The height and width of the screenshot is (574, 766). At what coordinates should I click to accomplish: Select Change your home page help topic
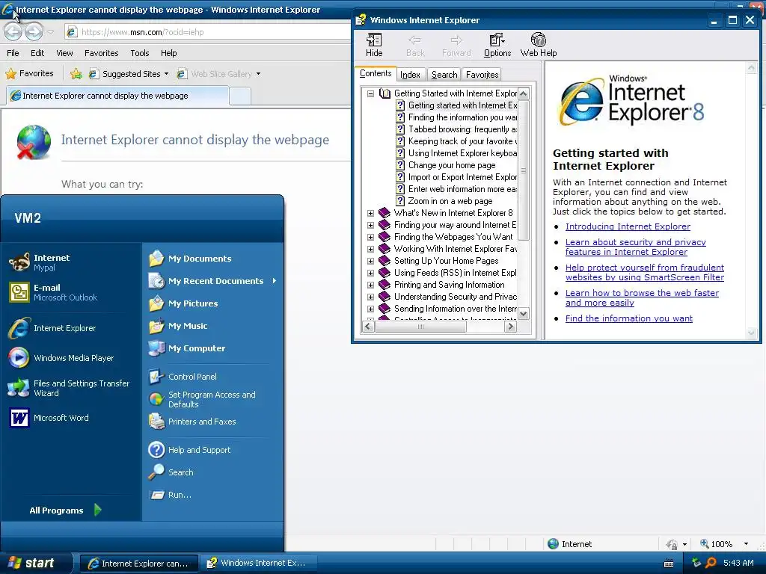pyautogui.click(x=452, y=165)
